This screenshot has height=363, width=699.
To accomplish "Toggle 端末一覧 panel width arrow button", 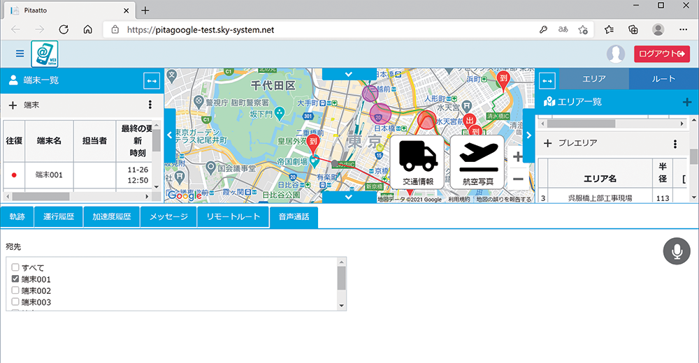I will [x=152, y=80].
